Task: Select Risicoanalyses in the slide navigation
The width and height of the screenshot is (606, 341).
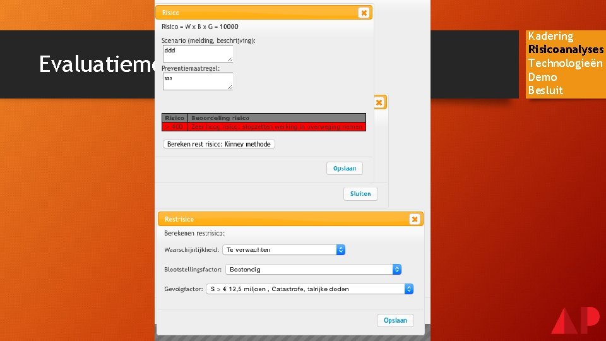Action: coord(566,49)
